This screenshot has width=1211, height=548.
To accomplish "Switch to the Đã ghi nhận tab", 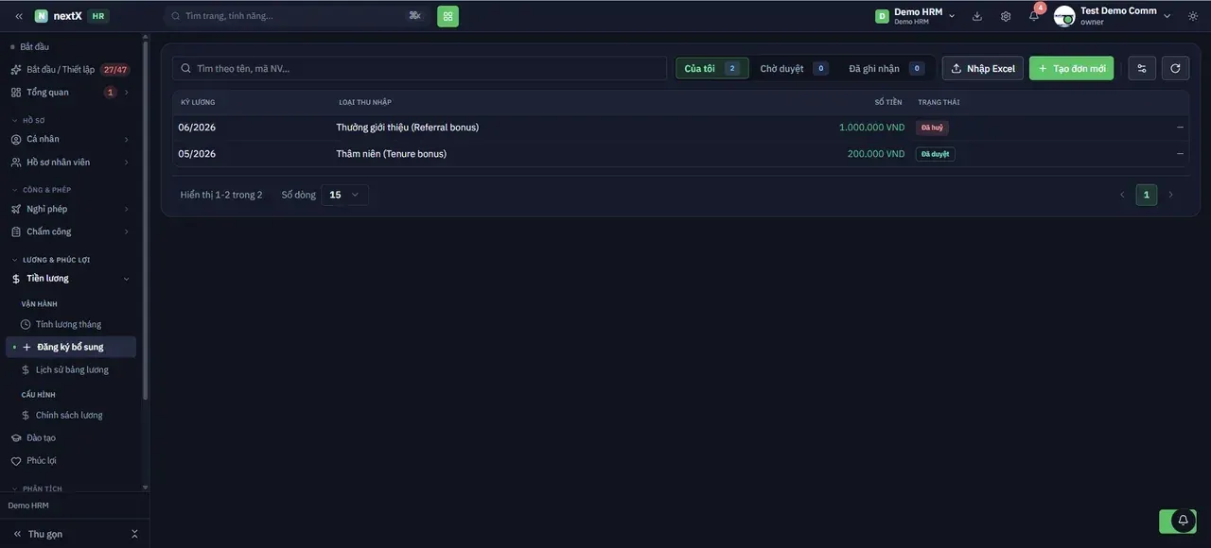I will pyautogui.click(x=886, y=68).
